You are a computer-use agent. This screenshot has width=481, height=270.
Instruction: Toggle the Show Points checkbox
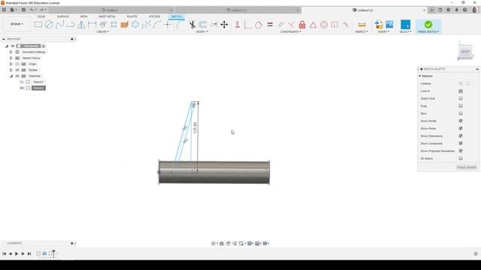[461, 128]
